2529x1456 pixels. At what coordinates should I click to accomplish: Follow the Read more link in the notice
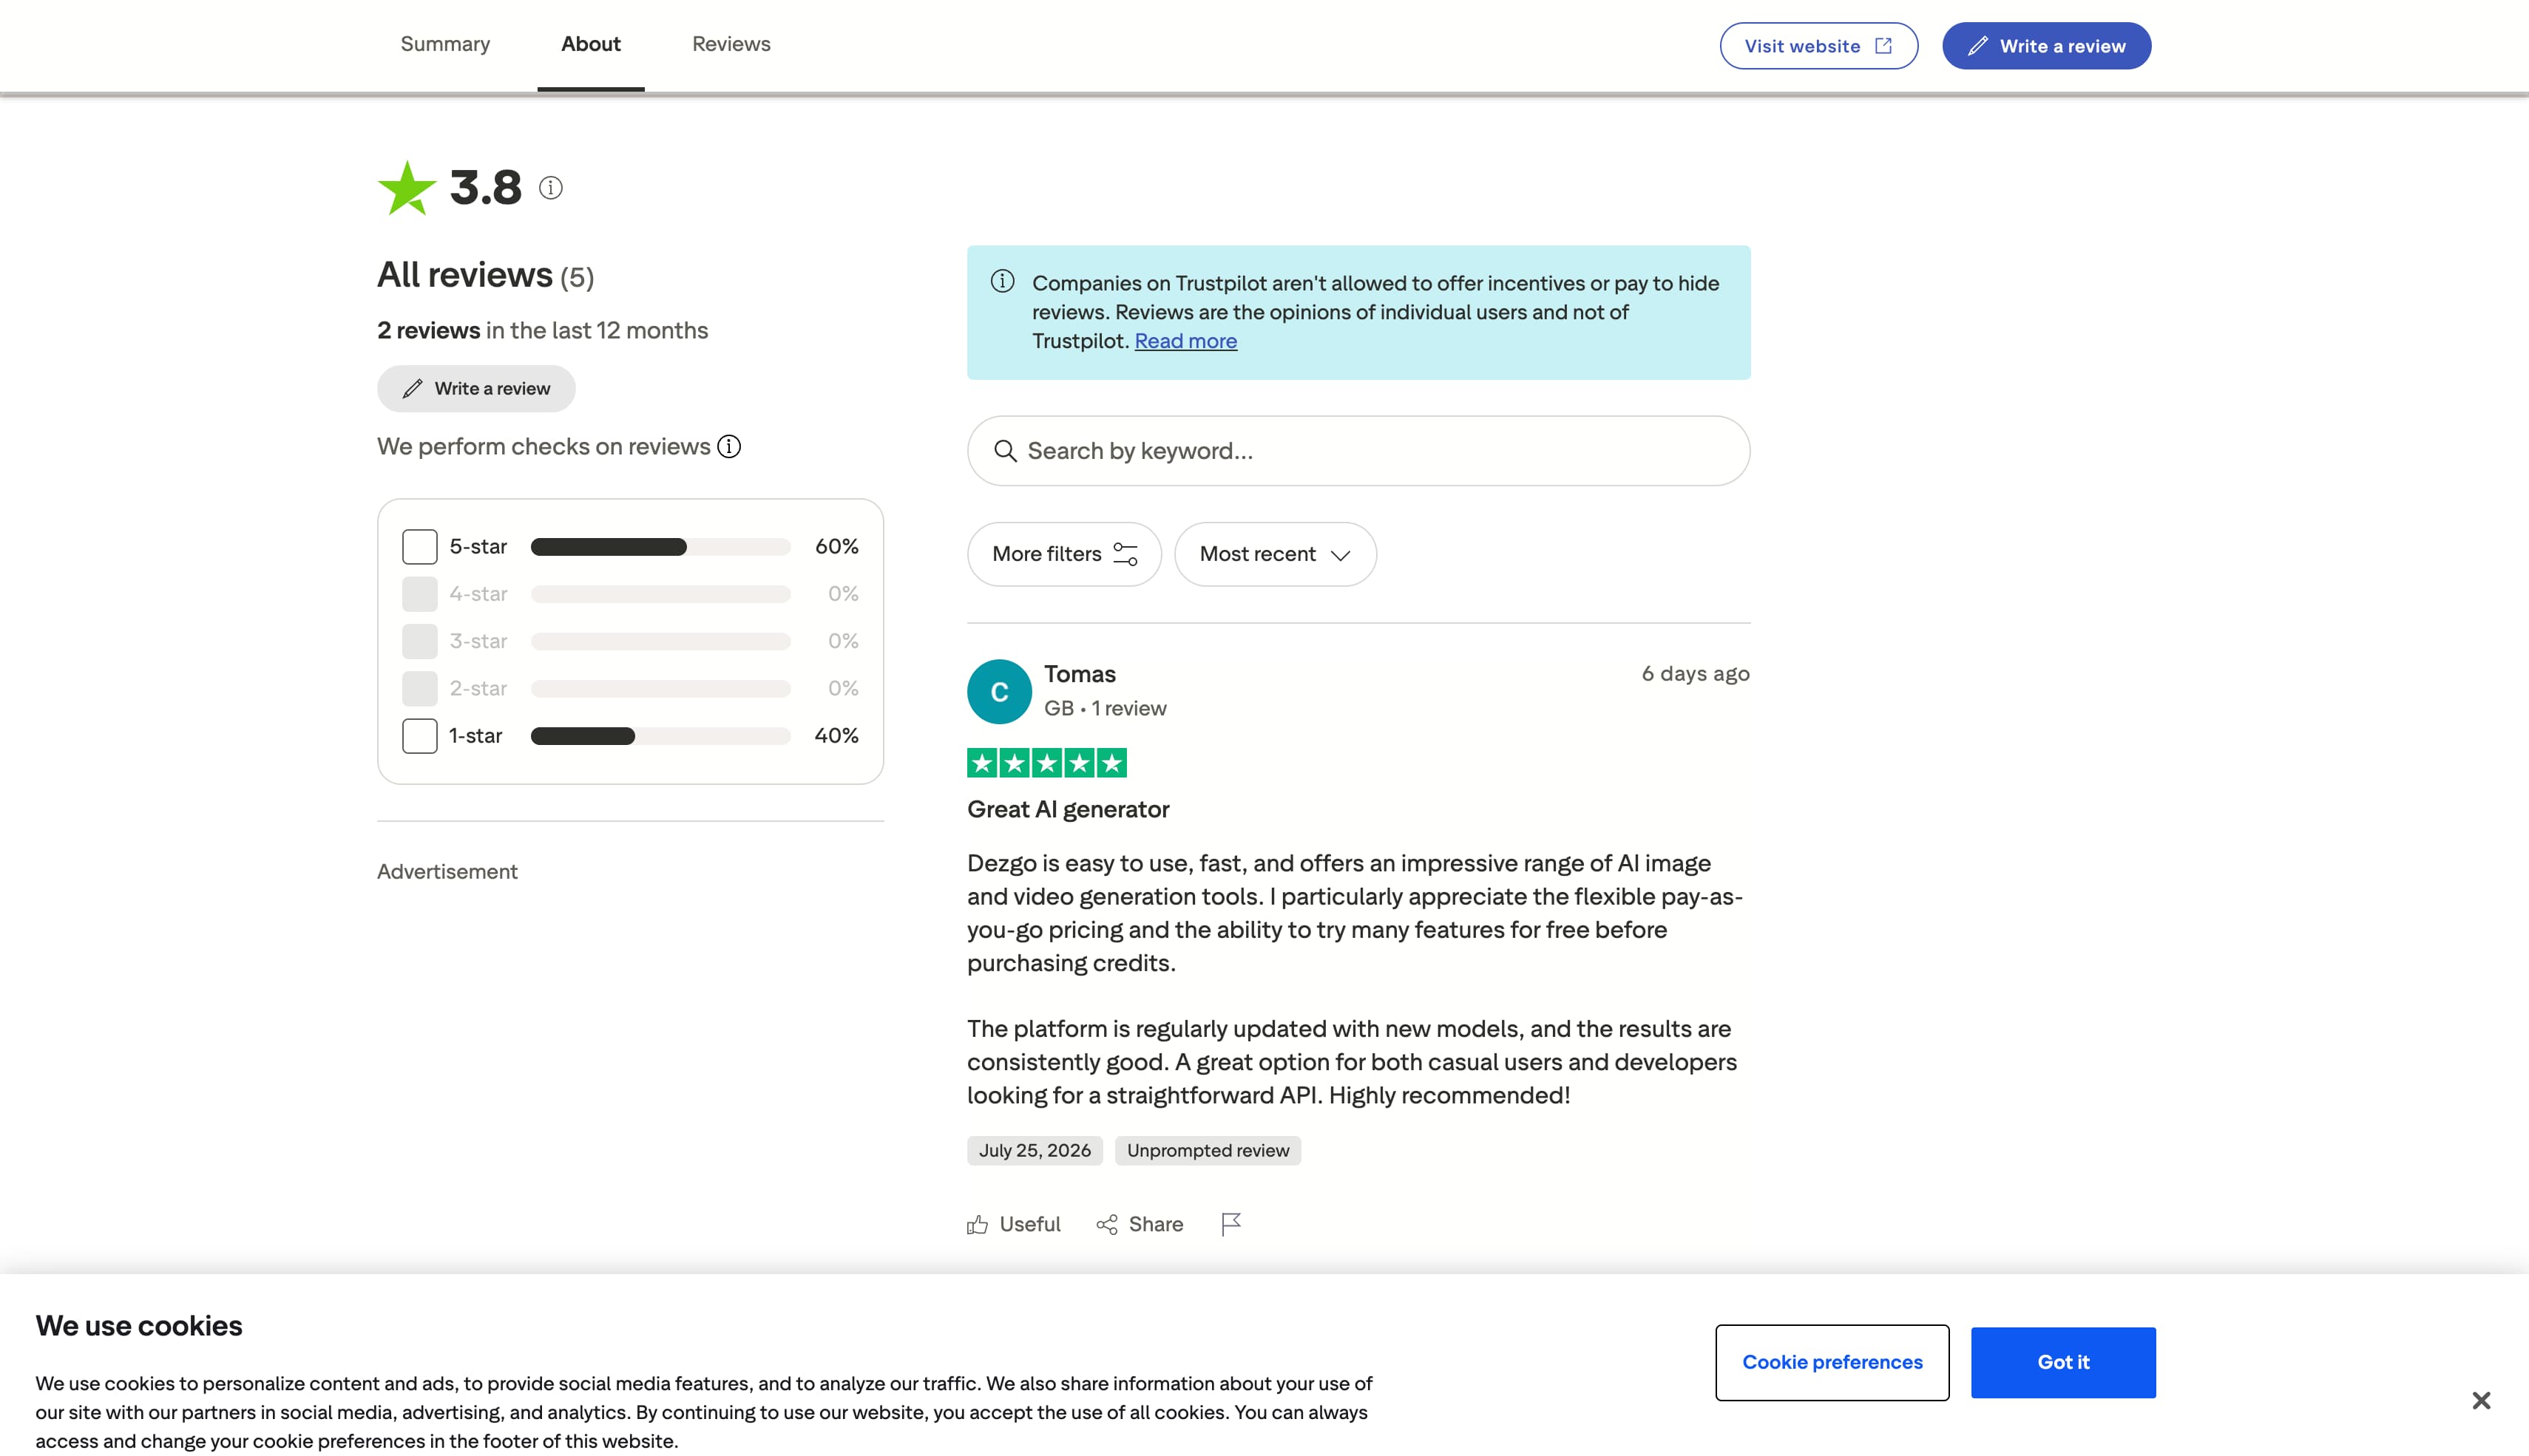[x=1185, y=341]
